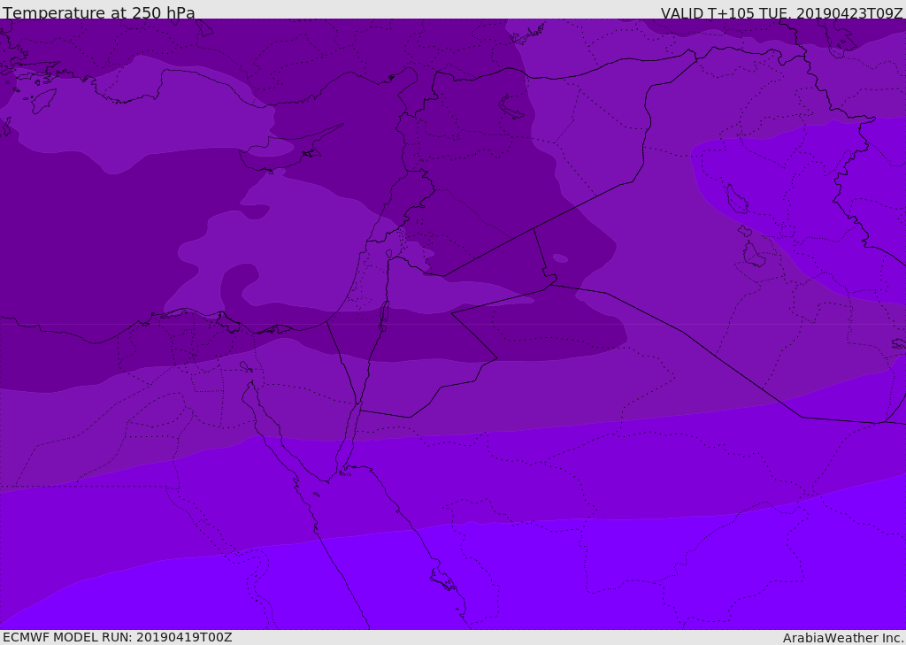
Task: Click the 'Temperature at 250 hPa' title text
Action: (99, 12)
